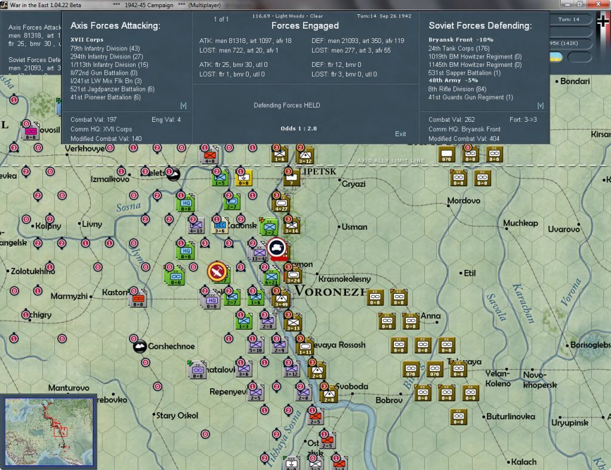Select the Soviet 3=12 counter north of Lipetsk
Screen dimensions: 611x470
coord(305,156)
